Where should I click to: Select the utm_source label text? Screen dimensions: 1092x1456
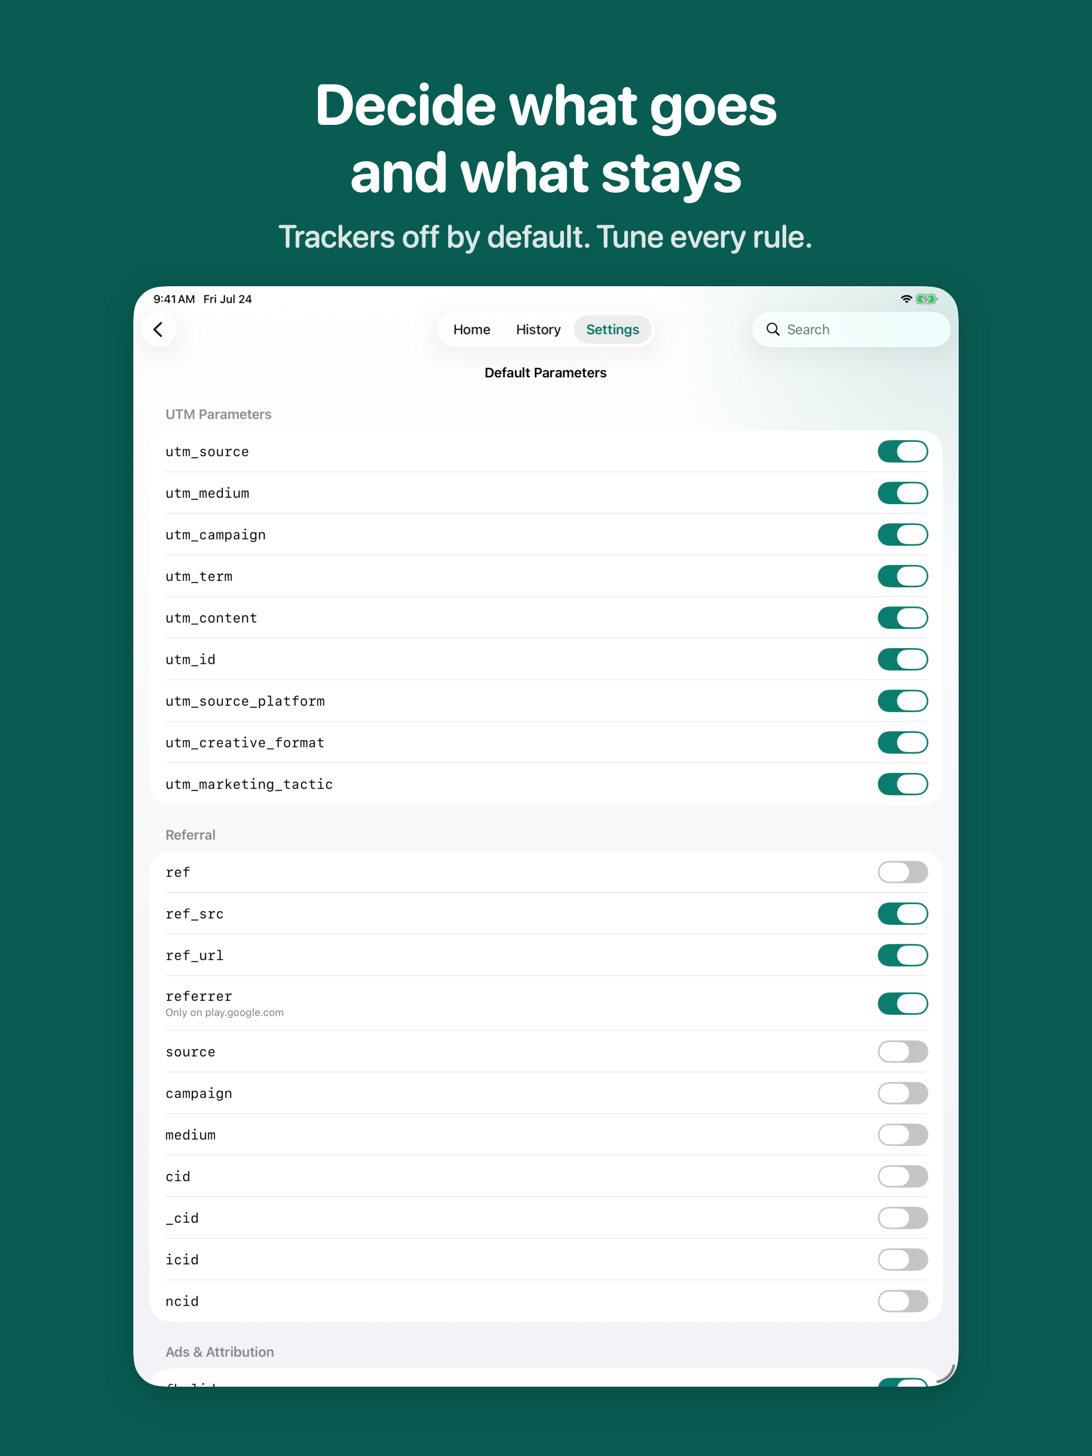(207, 451)
